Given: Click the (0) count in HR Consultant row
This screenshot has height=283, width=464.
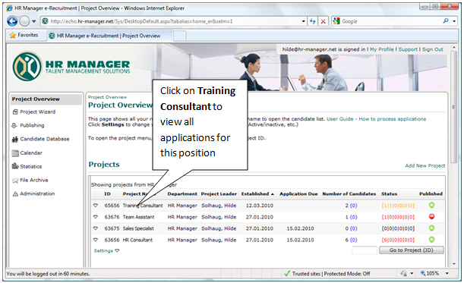Looking at the screenshot, I should [x=353, y=240].
